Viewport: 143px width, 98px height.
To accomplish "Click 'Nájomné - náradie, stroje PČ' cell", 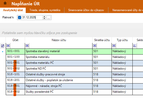I will point(59,86).
